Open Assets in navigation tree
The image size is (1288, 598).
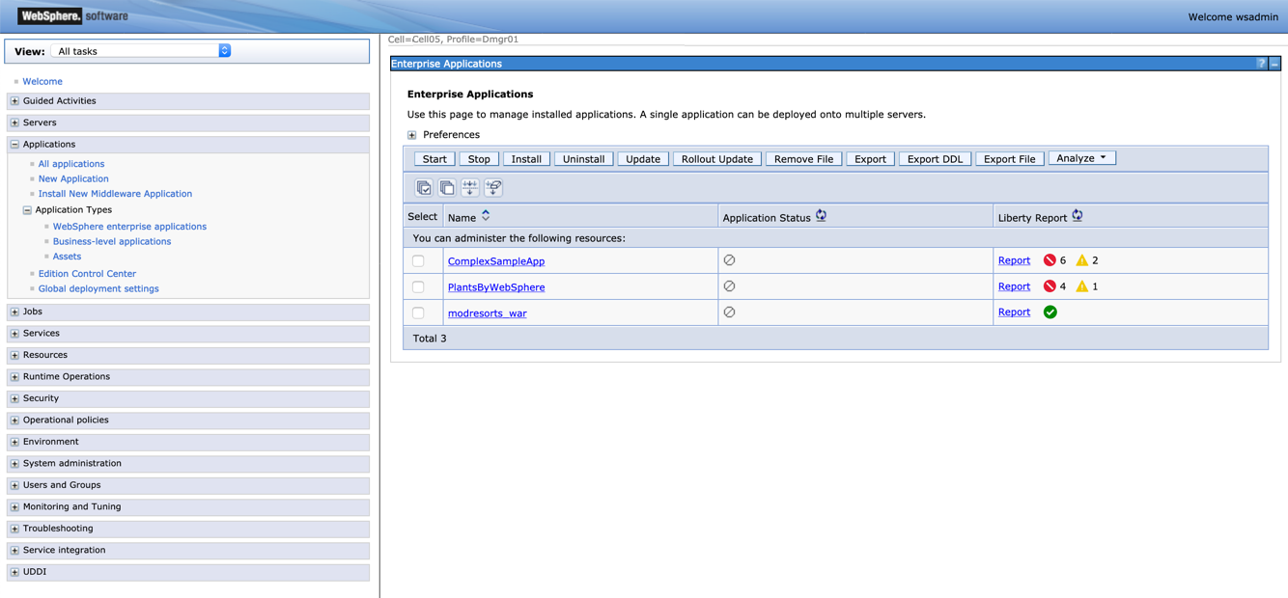pos(67,257)
